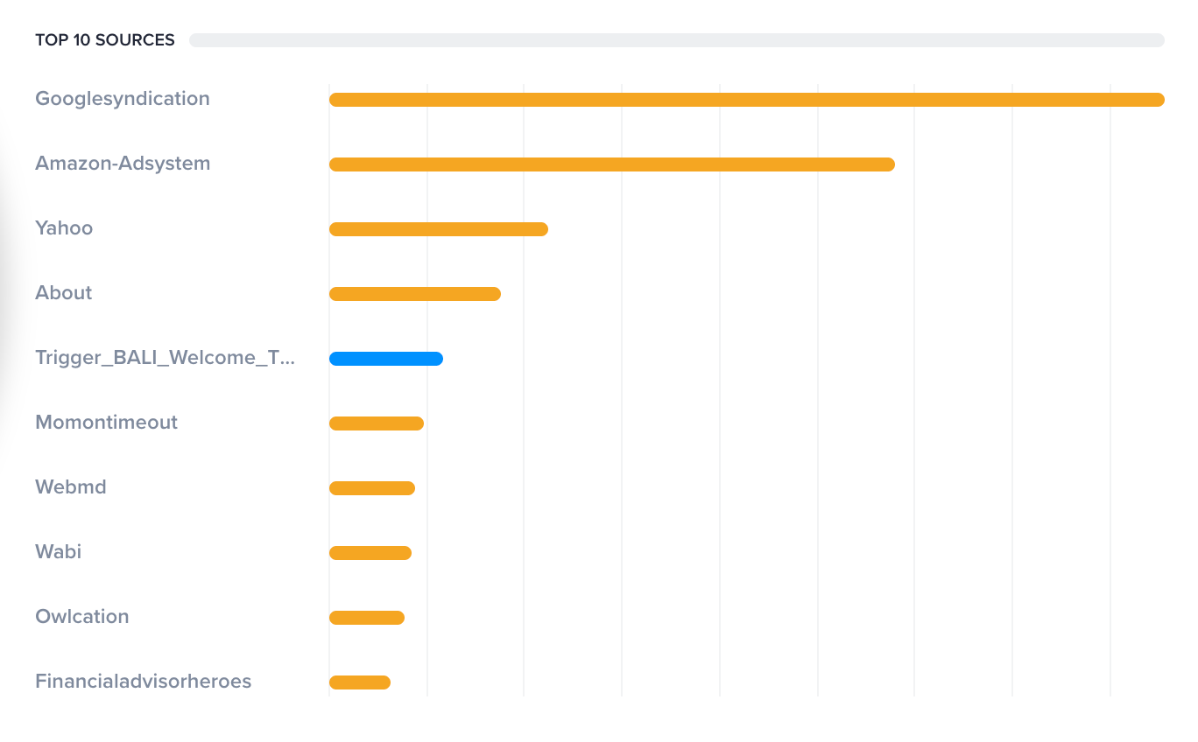Select the truncated Trigger_BALI_Welcome label
This screenshot has width=1198, height=742.
coord(166,358)
